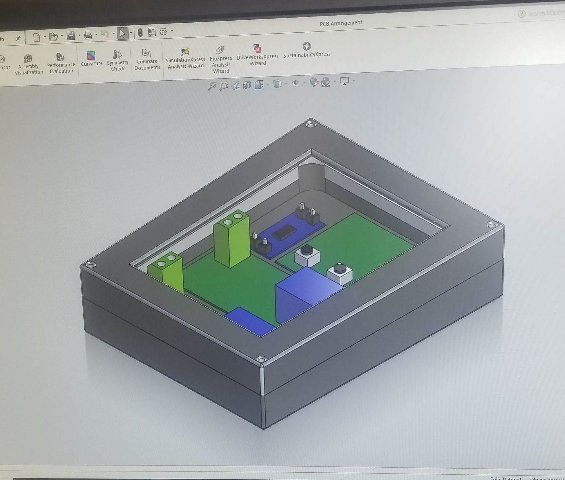Expand the Options gear dropdown arrow
This screenshot has width=565, height=480.
pos(172,31)
